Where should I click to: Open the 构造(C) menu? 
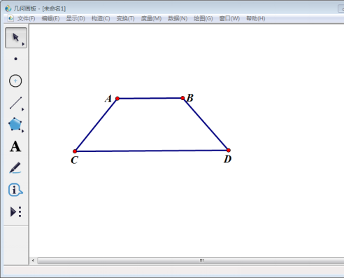[101, 18]
